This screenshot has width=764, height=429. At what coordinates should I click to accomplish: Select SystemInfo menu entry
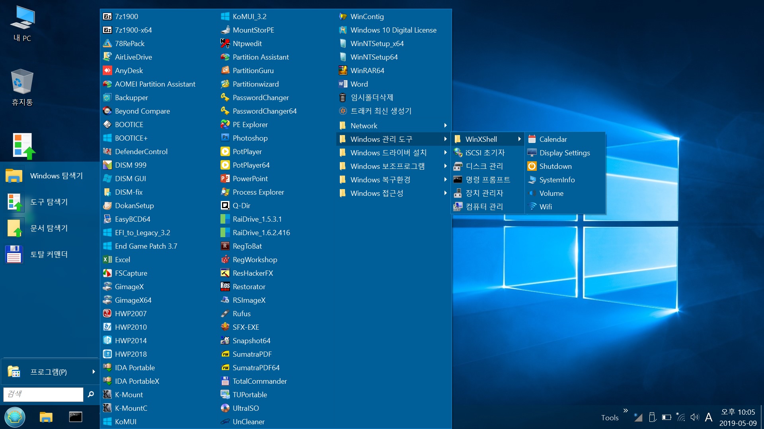[565, 180]
